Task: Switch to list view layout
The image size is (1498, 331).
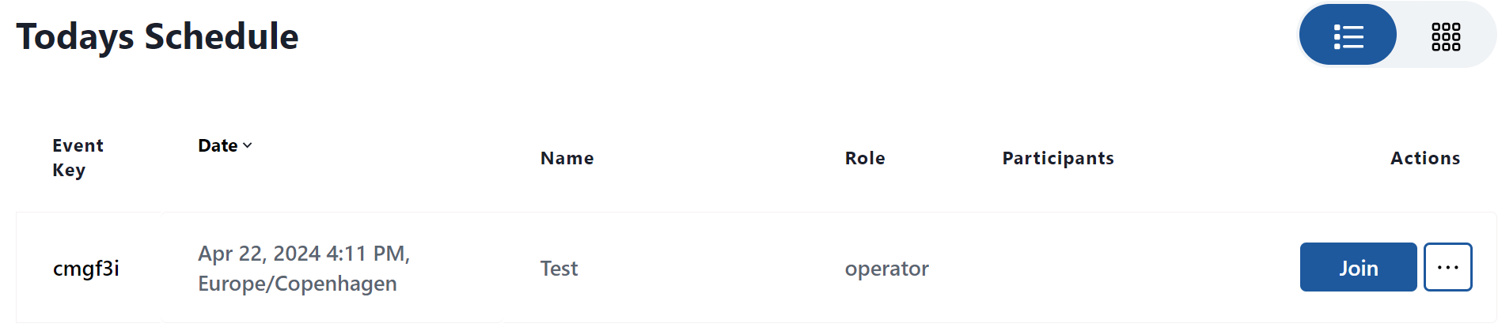Action: pyautogui.click(x=1348, y=35)
